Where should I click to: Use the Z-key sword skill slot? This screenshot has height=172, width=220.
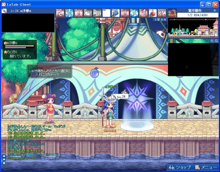click(x=125, y=13)
